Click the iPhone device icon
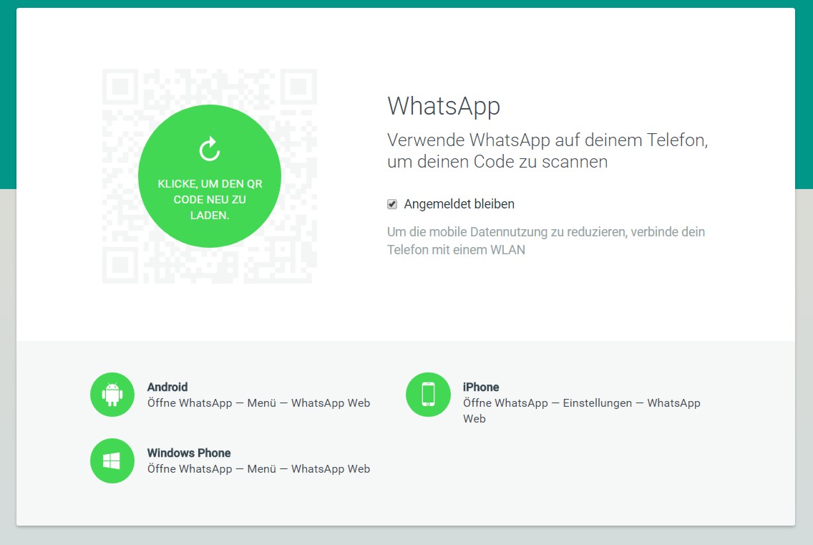 (428, 395)
